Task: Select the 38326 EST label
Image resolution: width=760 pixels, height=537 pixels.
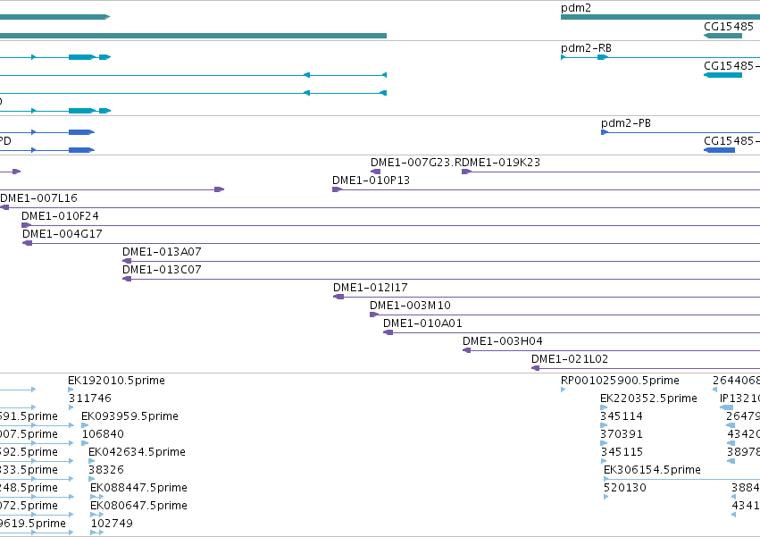Action: coord(106,470)
